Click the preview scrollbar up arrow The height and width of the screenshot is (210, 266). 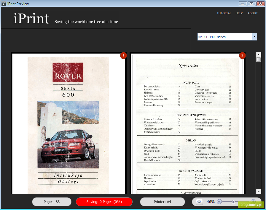click(x=259, y=55)
